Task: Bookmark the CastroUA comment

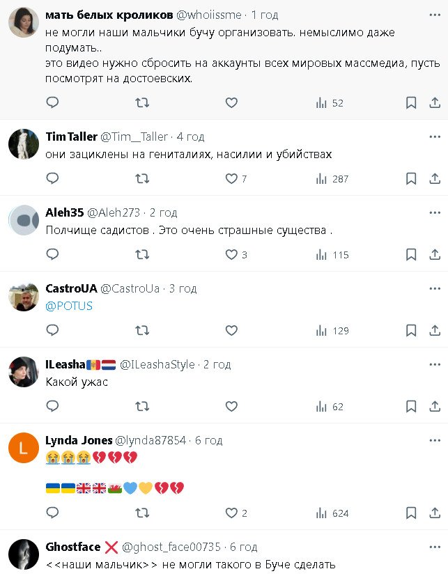Action: (411, 331)
